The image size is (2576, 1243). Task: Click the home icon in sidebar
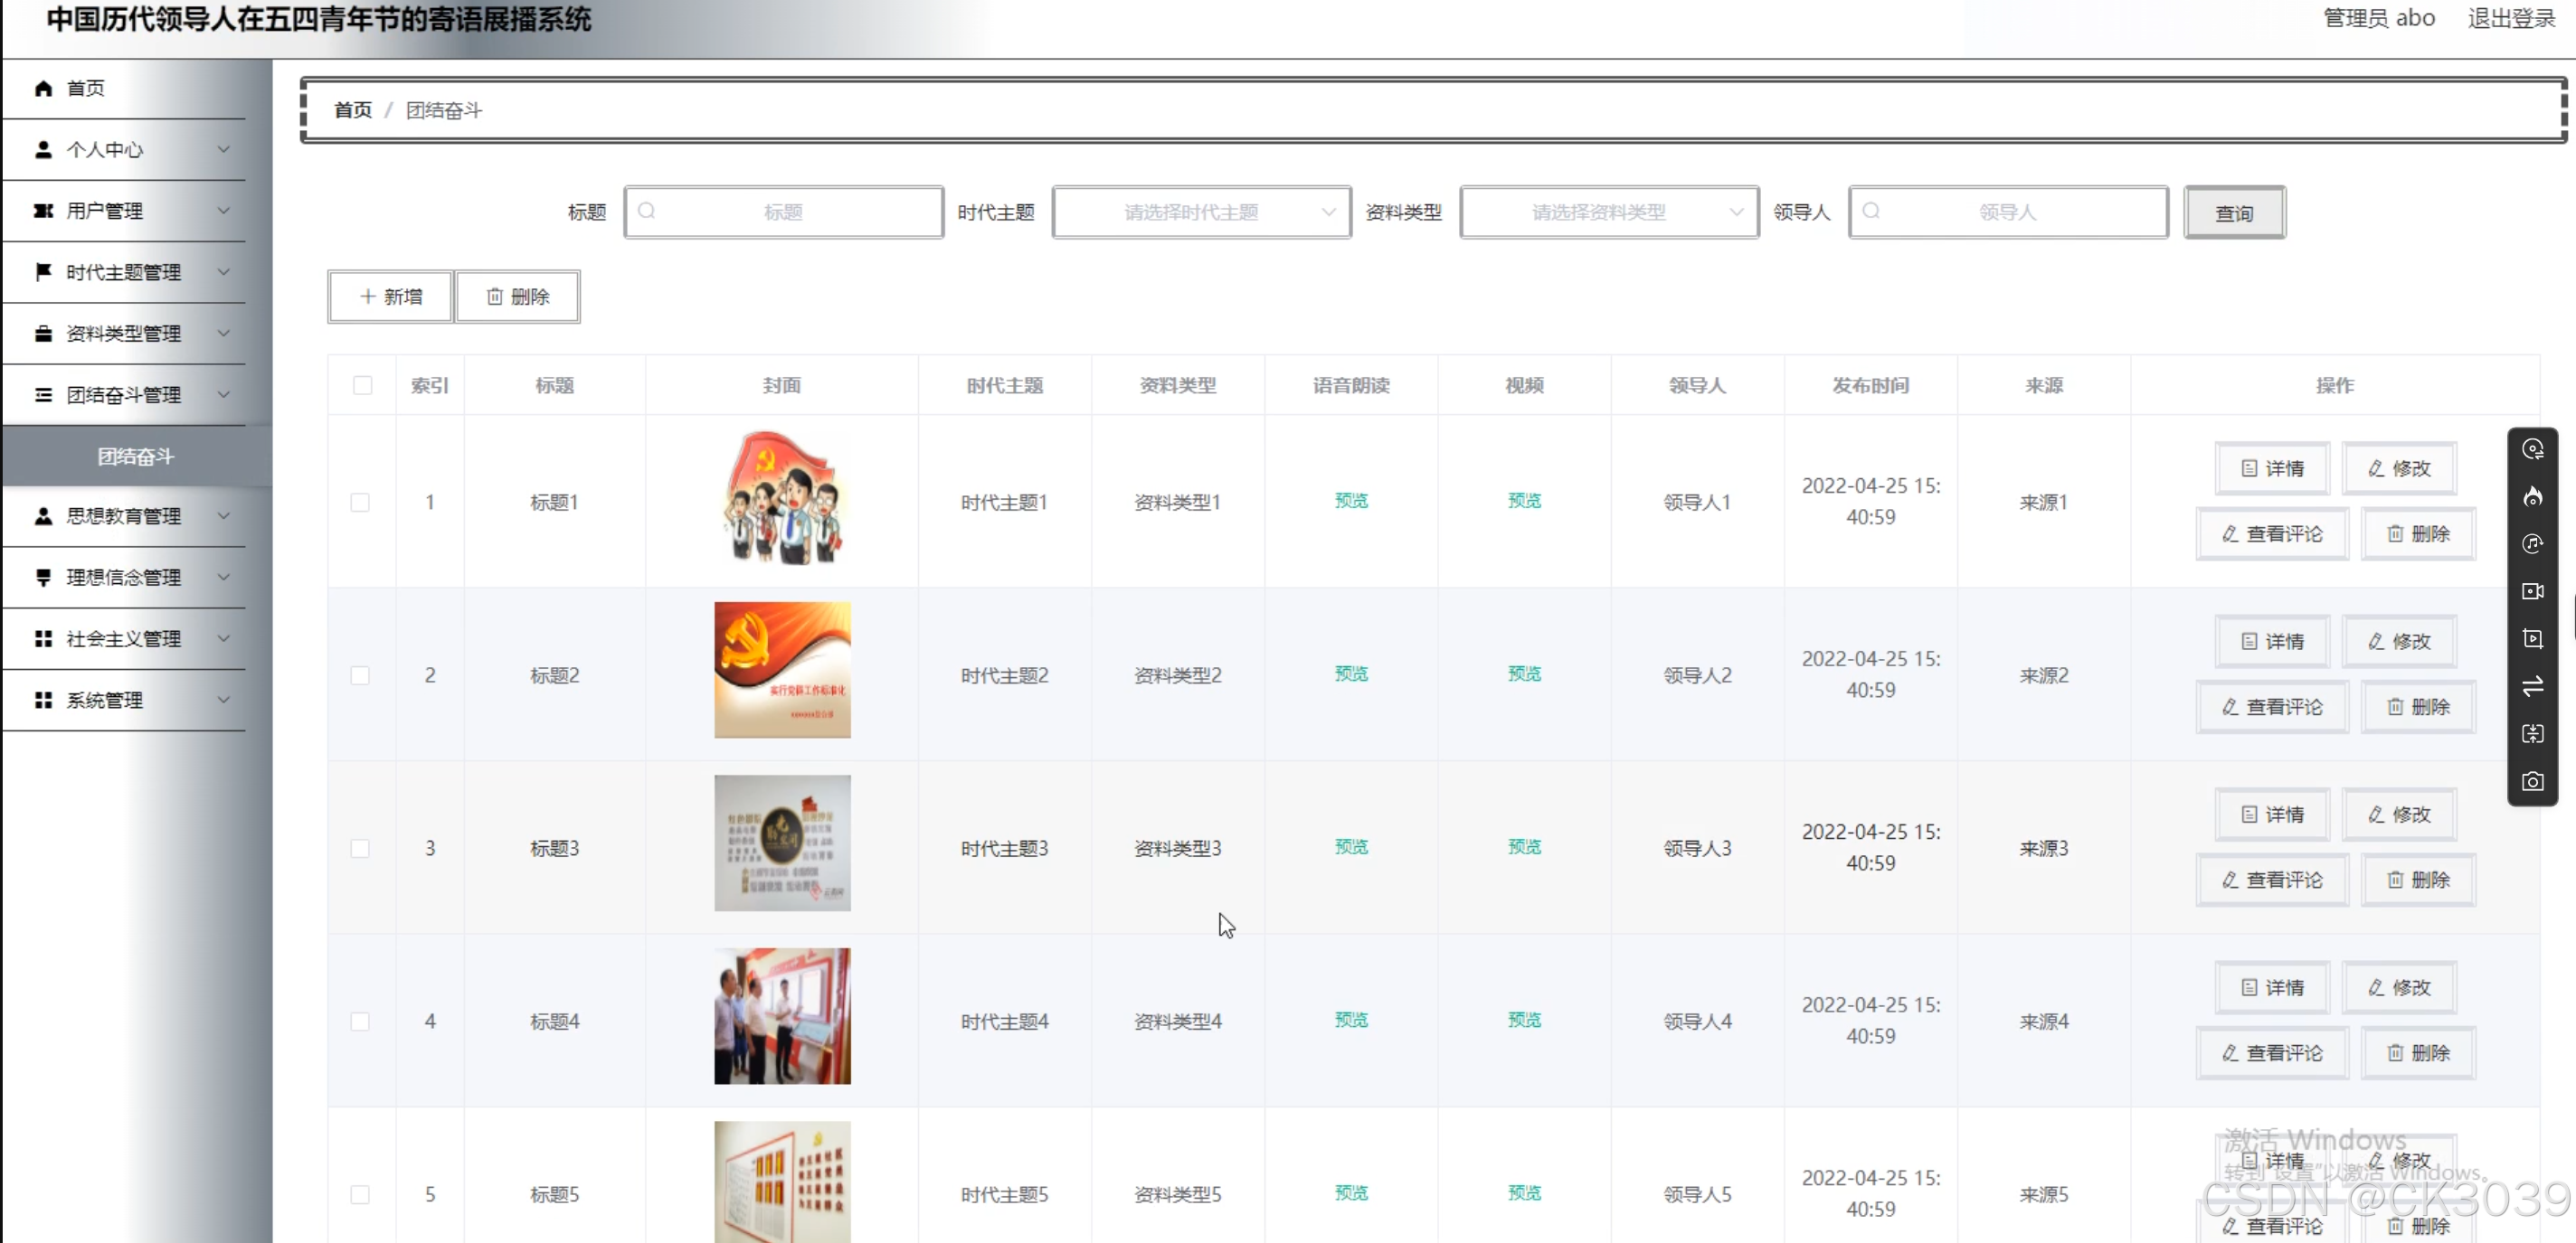[x=43, y=88]
